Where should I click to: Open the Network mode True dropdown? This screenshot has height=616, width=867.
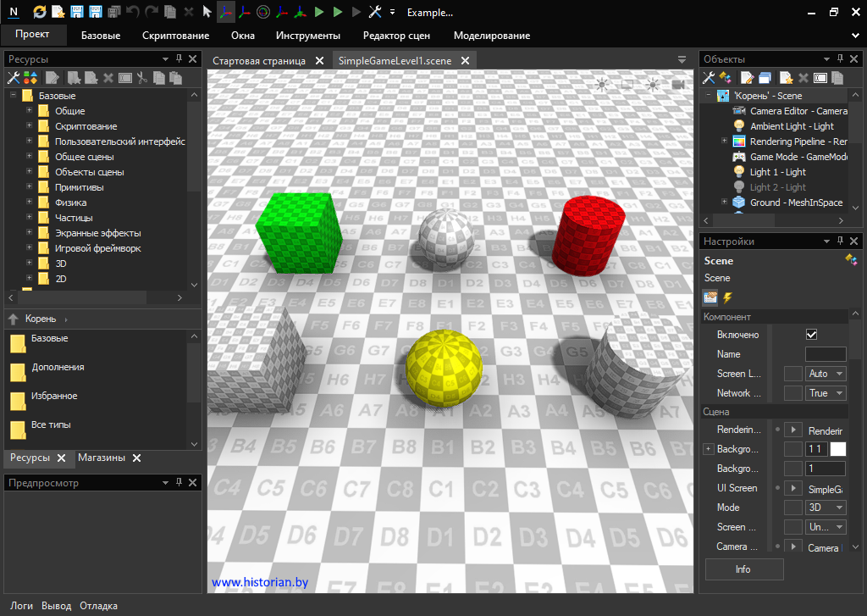pos(826,393)
